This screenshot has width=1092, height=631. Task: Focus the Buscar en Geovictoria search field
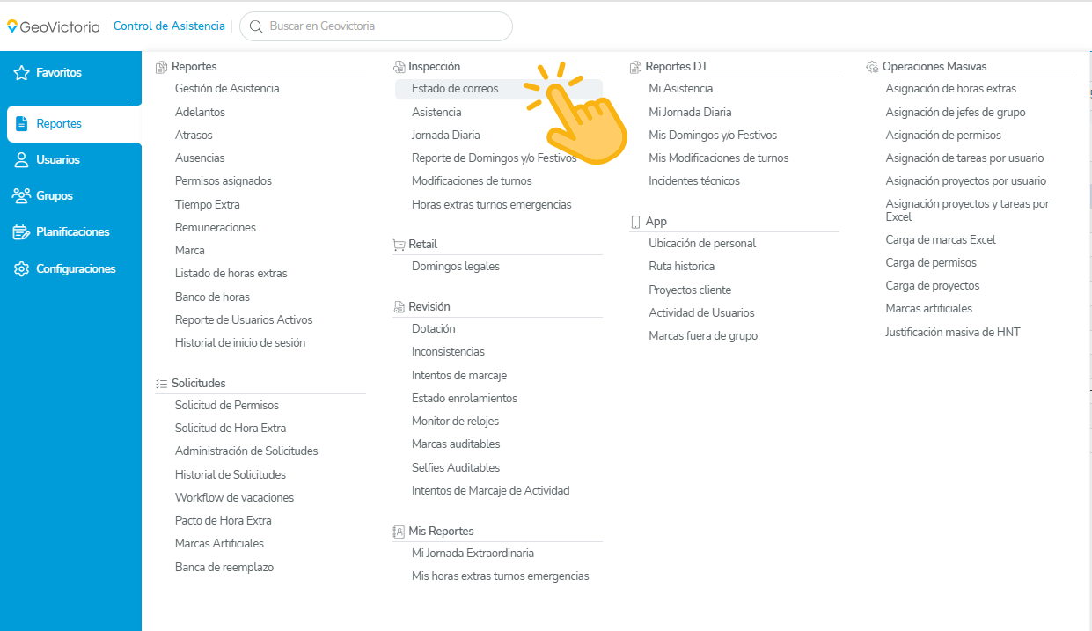(x=376, y=26)
